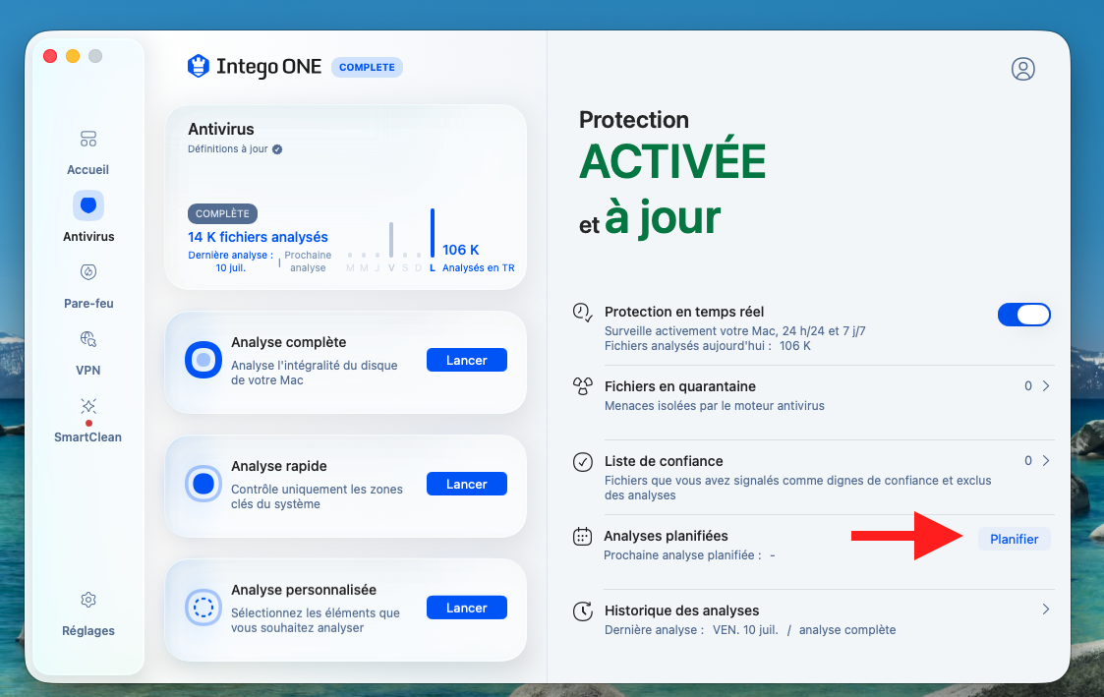Expand Liste de confiance chevron
This screenshot has height=697, width=1104.
pos(1046,460)
